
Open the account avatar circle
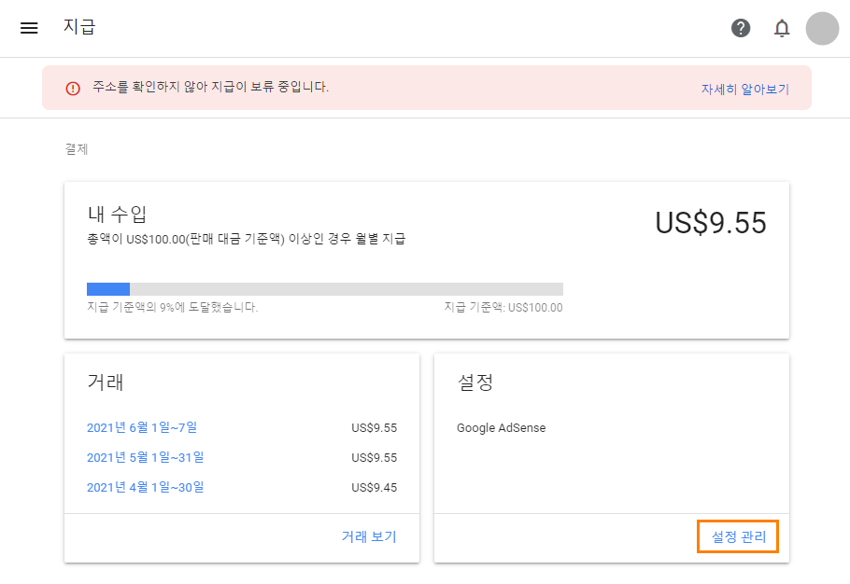[822, 28]
